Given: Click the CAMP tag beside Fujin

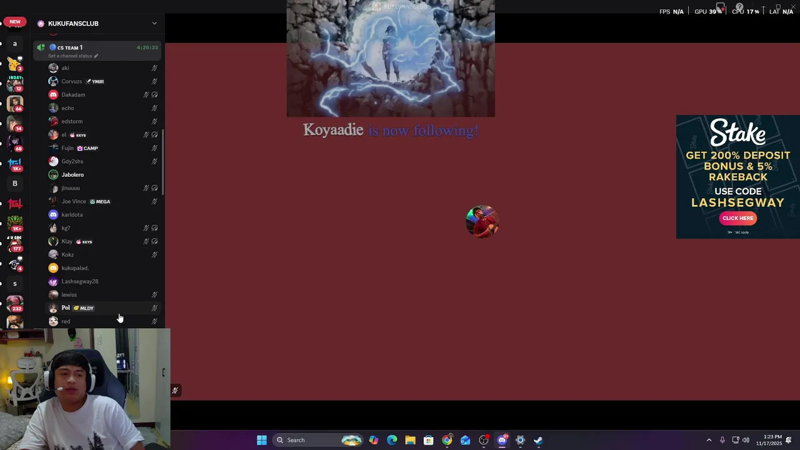Looking at the screenshot, I should (87, 148).
